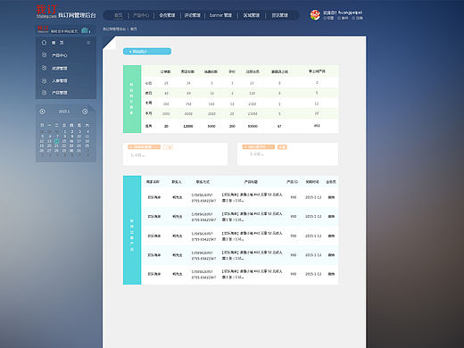This screenshot has height=348, width=464.
Task: Click the small outlined tag in the left notice card
Action: pos(168,147)
